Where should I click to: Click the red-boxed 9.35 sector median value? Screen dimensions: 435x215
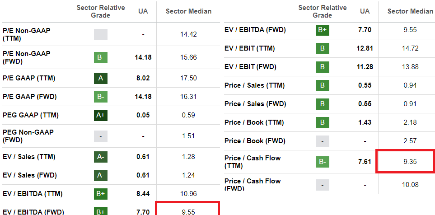tap(410, 162)
